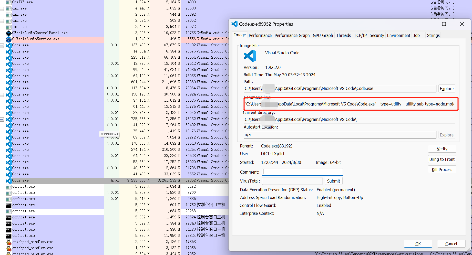This screenshot has width=472, height=255.
Task: Click the cmd.exe icon for PID 70972
Action: click(8, 27)
